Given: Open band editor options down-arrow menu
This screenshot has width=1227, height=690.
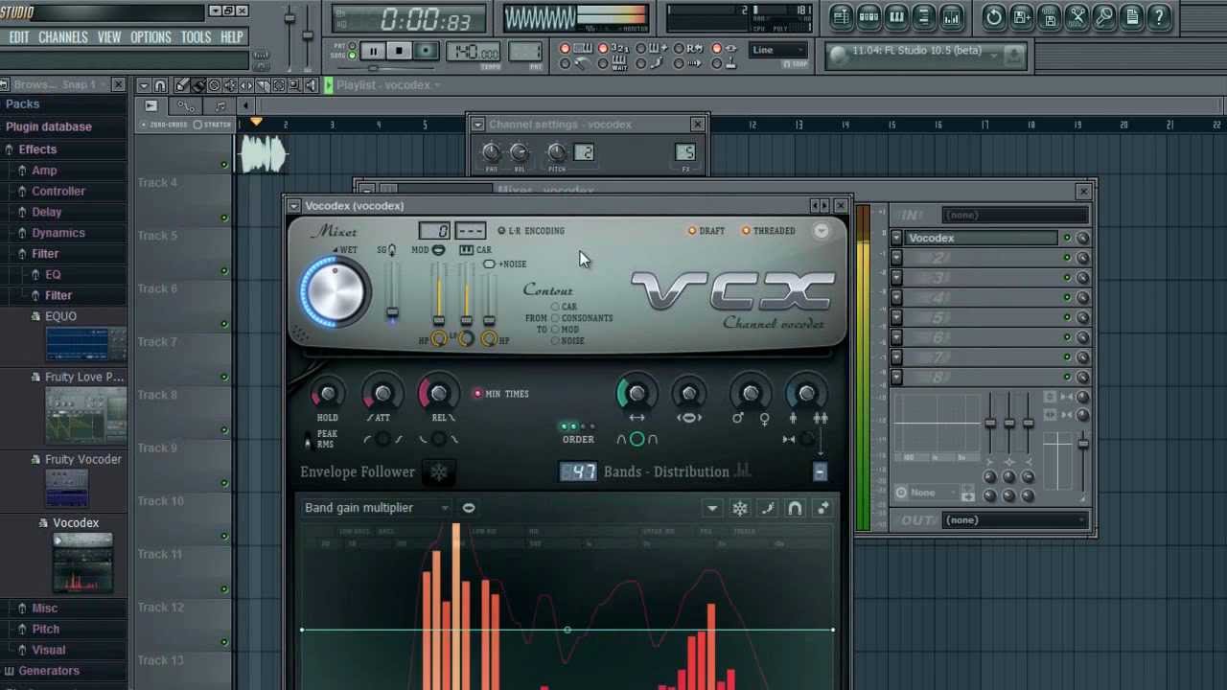Looking at the screenshot, I should (712, 508).
